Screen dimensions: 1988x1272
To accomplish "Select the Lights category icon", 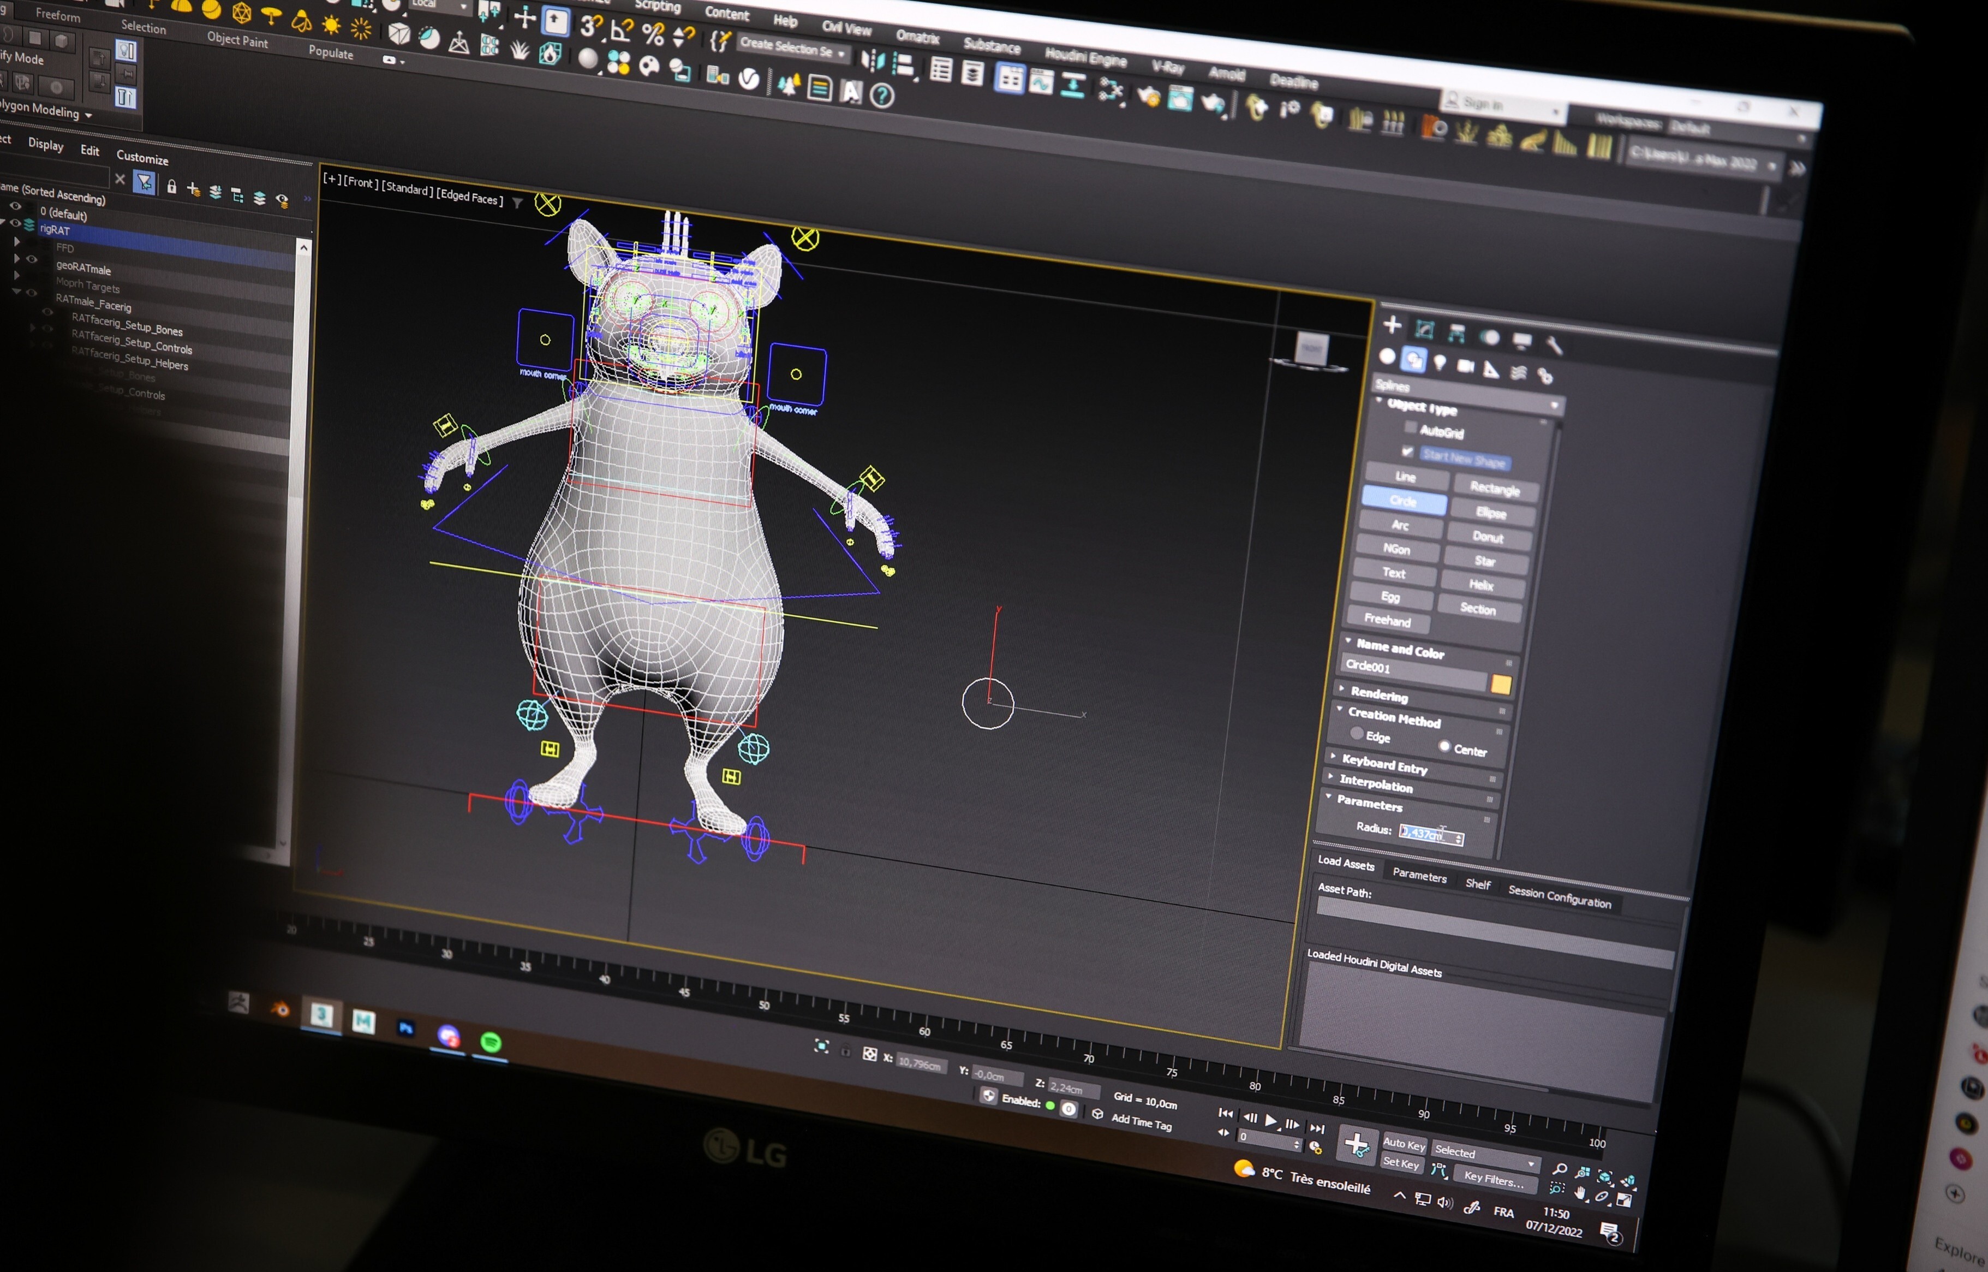I will click(x=1440, y=362).
